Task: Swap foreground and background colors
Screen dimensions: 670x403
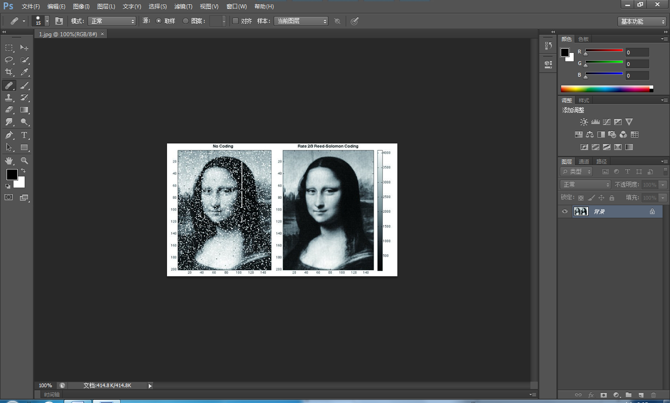Action: pyautogui.click(x=23, y=171)
